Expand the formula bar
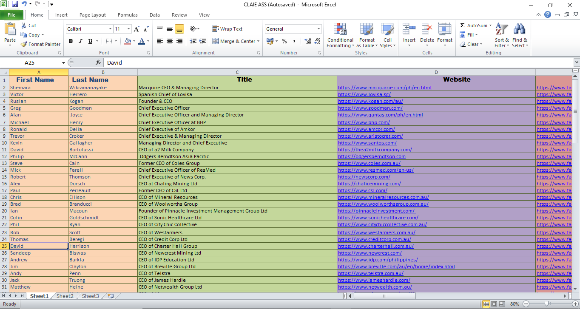Viewport: 580px width, 309px height. 576,62
